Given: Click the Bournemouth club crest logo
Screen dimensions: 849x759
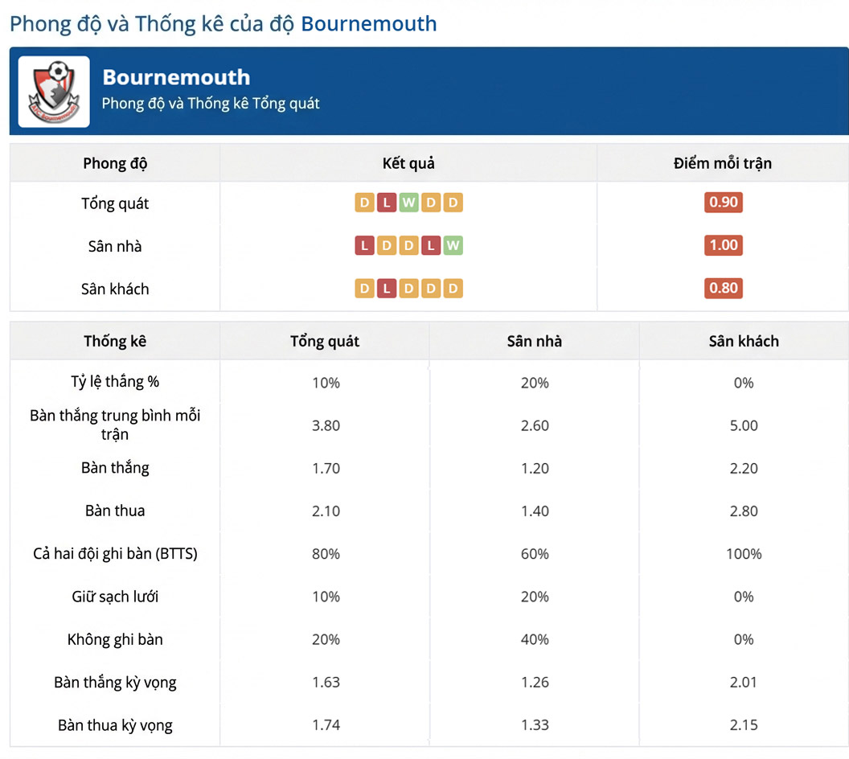Looking at the screenshot, I should tap(54, 92).
